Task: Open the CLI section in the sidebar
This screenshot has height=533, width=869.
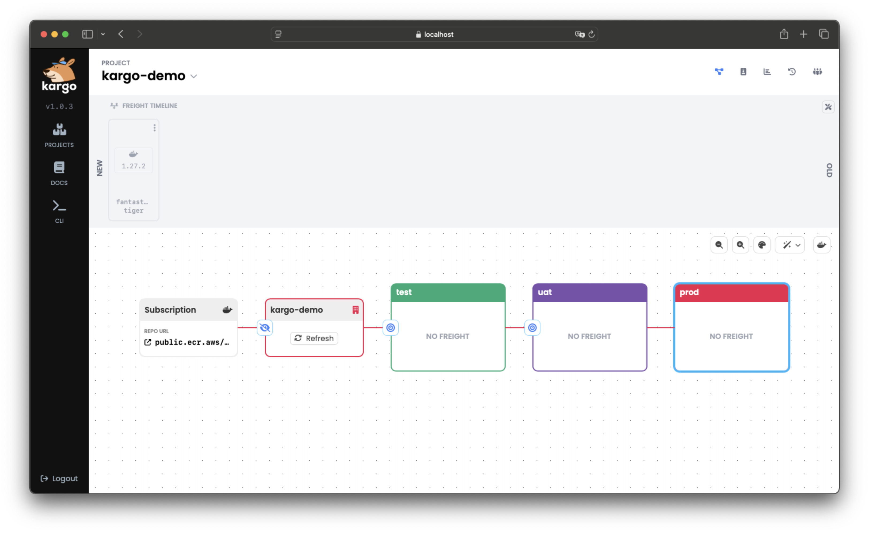Action: [x=59, y=211]
